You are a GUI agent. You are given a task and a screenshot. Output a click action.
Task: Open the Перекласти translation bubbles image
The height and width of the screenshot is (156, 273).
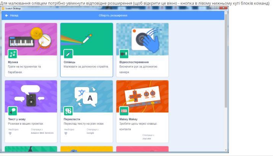(x=87, y=96)
